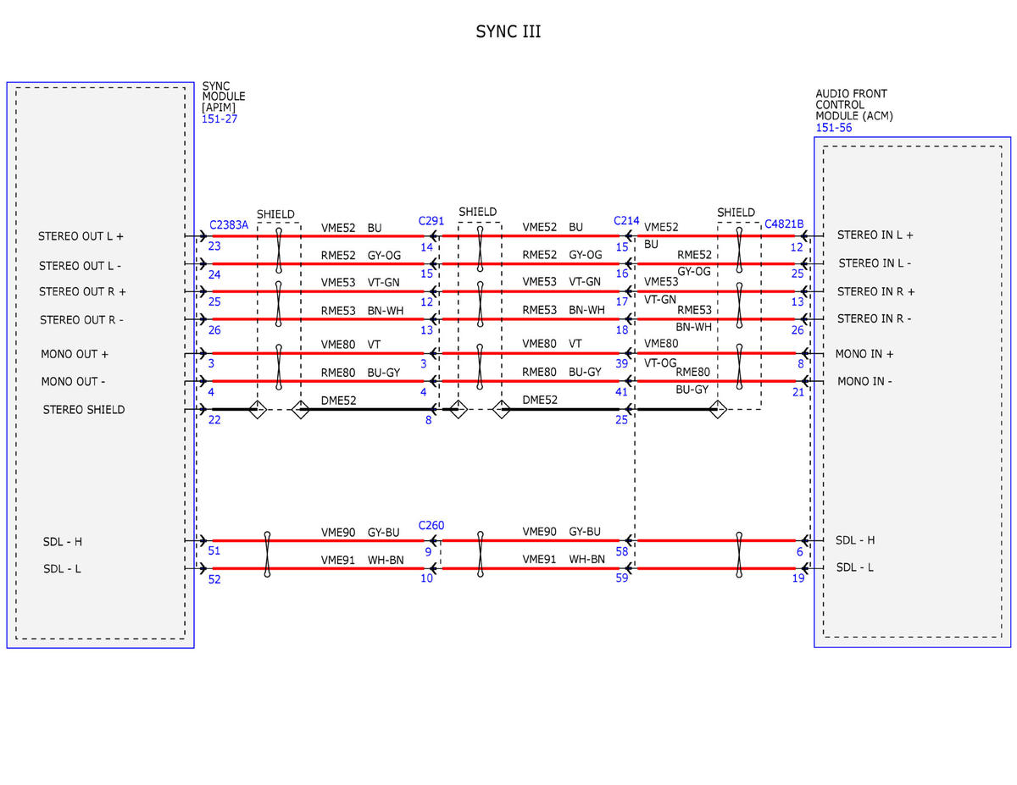Select the STEREO IN R + signal label
The image size is (1017, 785).
pyautogui.click(x=876, y=291)
